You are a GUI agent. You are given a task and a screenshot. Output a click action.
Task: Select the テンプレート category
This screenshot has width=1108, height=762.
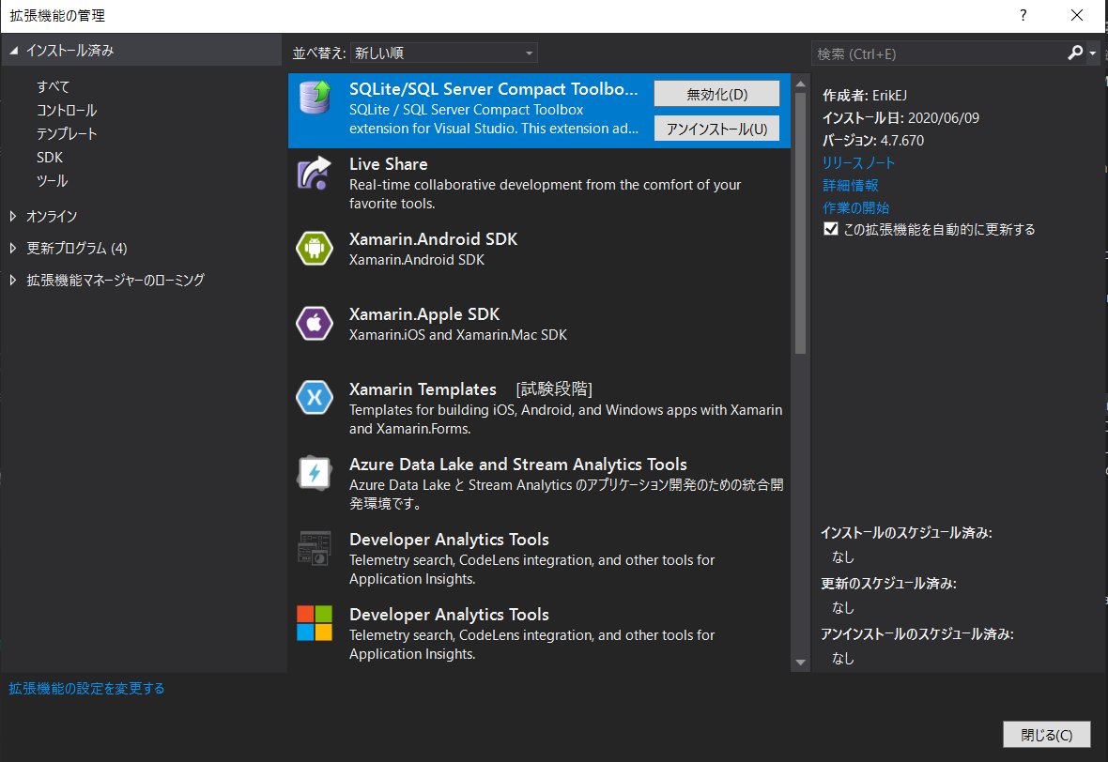pos(67,133)
